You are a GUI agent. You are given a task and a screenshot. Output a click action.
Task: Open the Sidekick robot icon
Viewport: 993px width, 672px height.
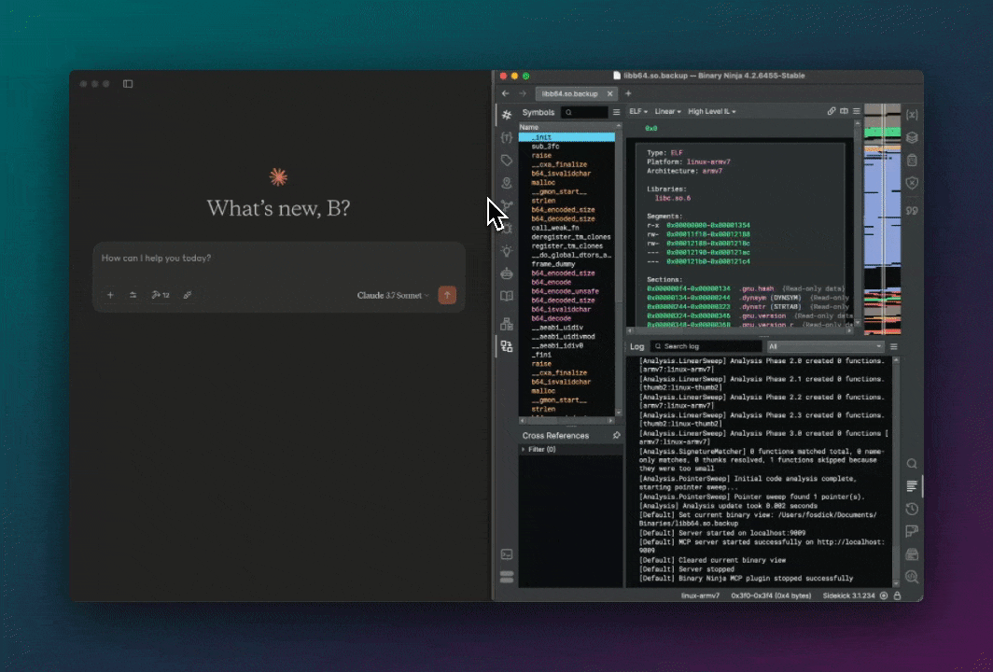tap(507, 273)
